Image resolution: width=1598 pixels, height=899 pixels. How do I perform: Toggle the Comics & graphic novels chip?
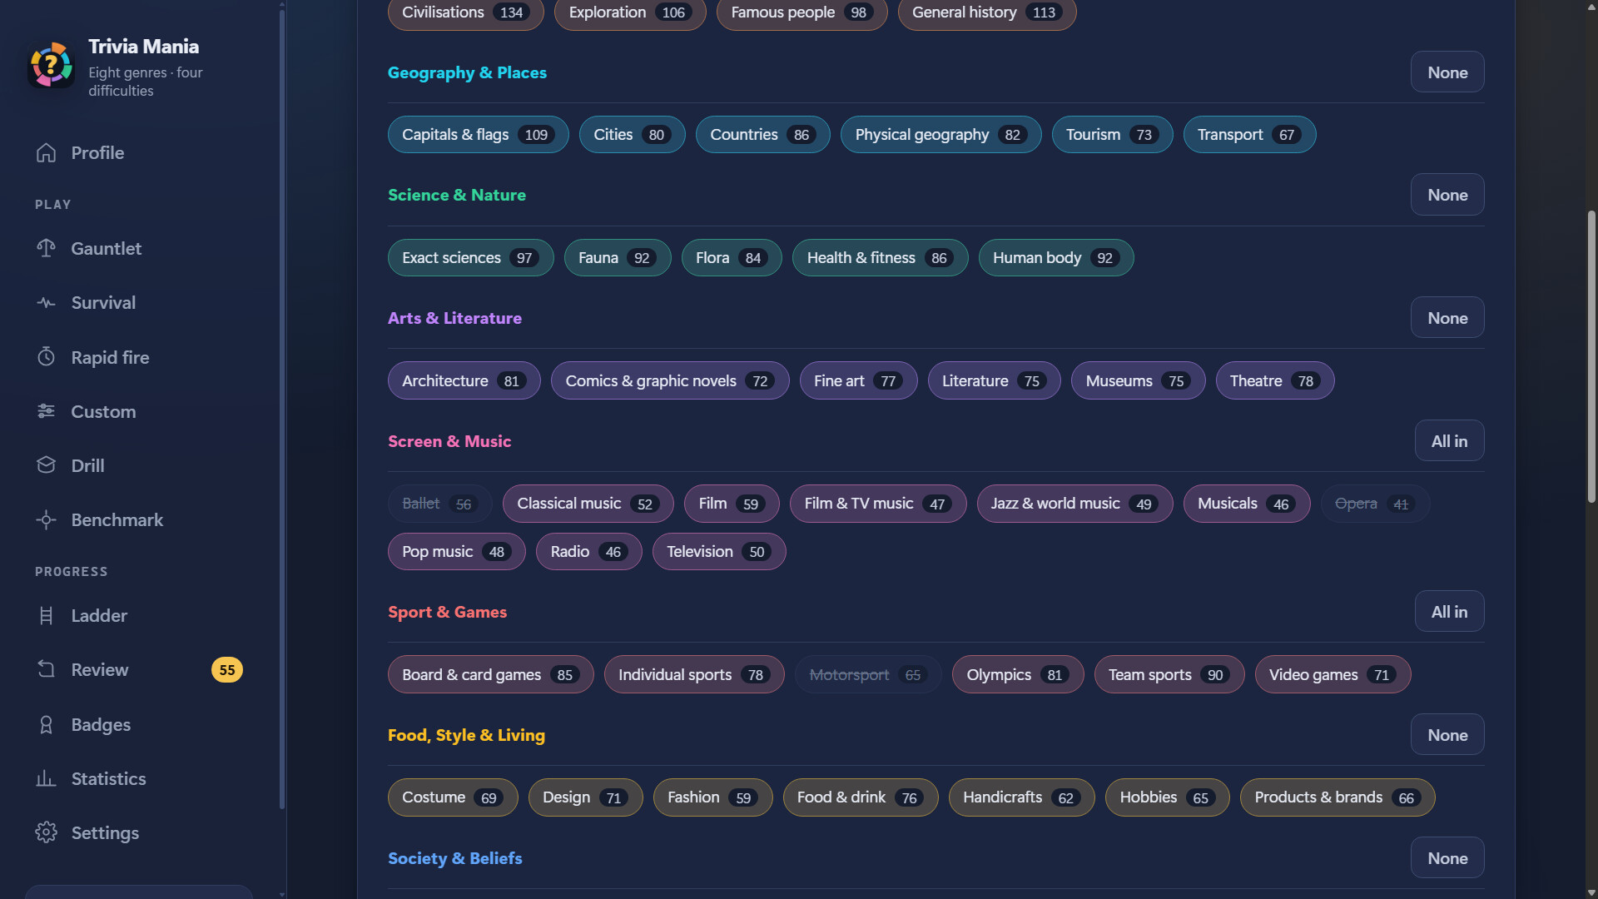coord(670,381)
